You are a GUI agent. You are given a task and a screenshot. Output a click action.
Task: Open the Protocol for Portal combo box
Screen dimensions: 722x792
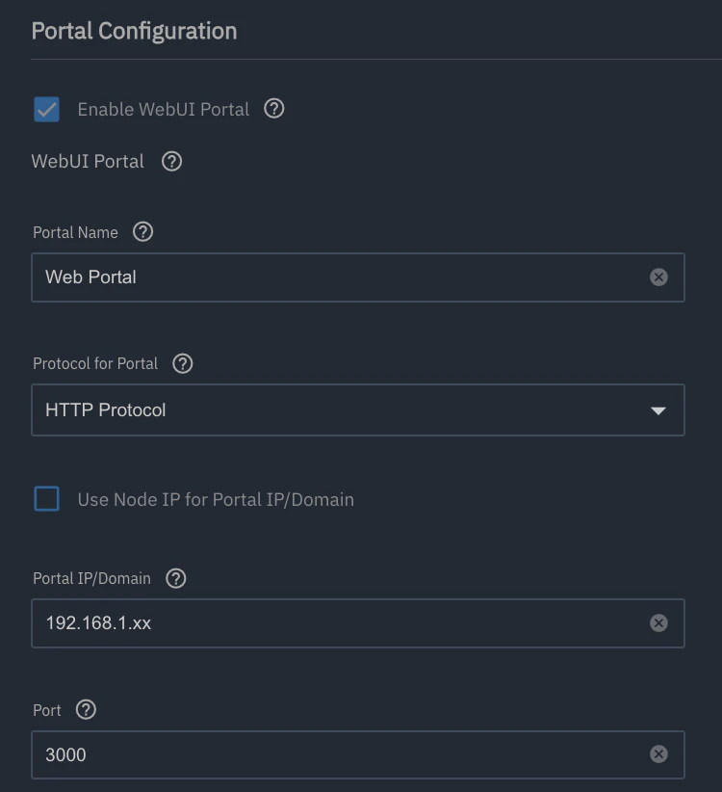(358, 409)
